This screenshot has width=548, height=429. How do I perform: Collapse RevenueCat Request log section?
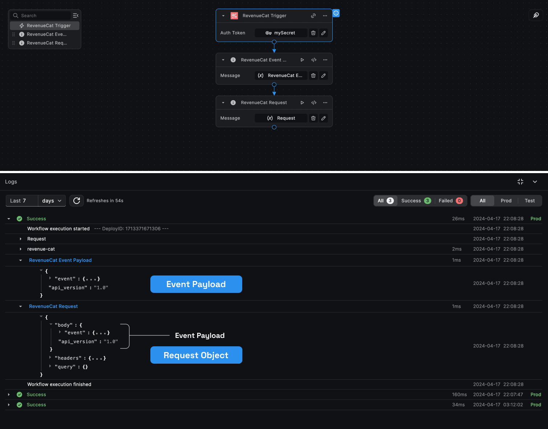[21, 307]
